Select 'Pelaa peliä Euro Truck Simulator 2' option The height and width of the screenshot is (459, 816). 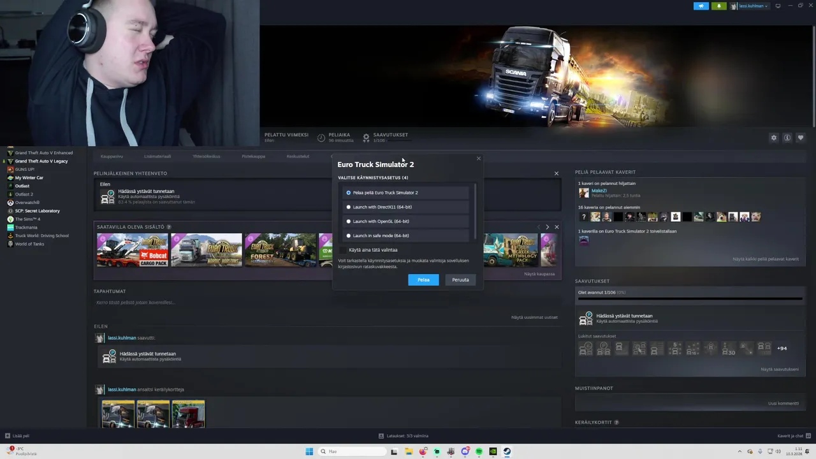click(x=405, y=193)
